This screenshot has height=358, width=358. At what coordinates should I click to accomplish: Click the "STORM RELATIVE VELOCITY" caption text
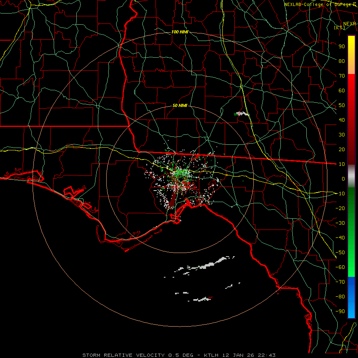coord(124,355)
